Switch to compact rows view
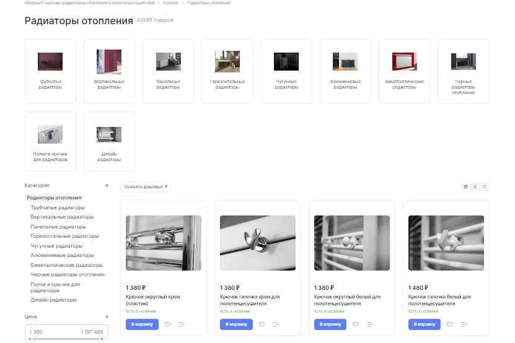The image size is (515, 343). [x=484, y=187]
